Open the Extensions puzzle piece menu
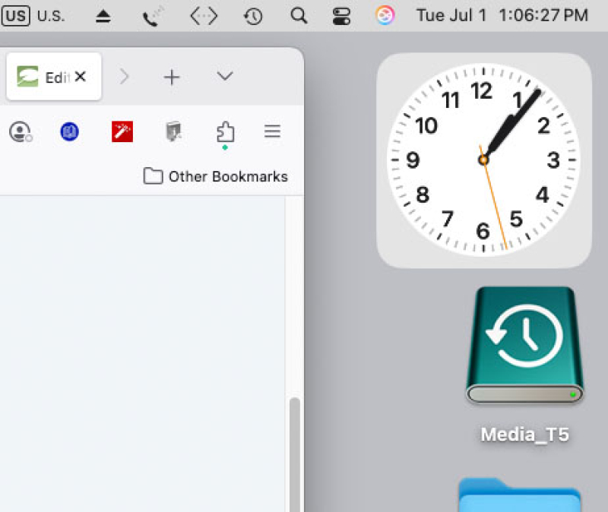The image size is (608, 512). [x=225, y=132]
